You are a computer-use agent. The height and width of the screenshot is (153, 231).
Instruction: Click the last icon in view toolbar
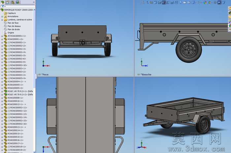(x=223, y=3)
